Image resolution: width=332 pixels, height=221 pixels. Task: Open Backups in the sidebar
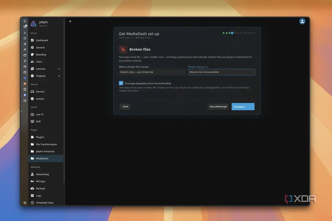coord(46,188)
